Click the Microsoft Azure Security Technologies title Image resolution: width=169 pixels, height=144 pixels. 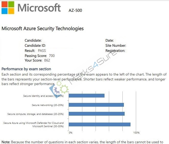[43, 29]
